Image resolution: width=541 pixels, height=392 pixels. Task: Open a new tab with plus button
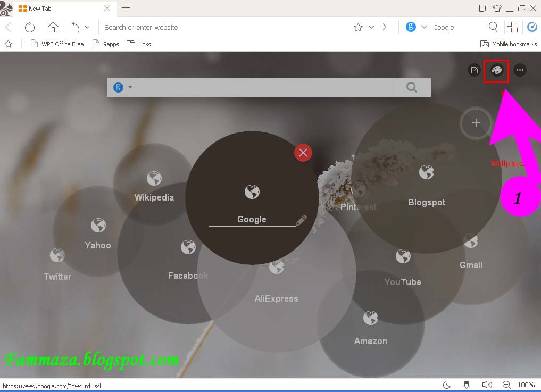point(126,8)
